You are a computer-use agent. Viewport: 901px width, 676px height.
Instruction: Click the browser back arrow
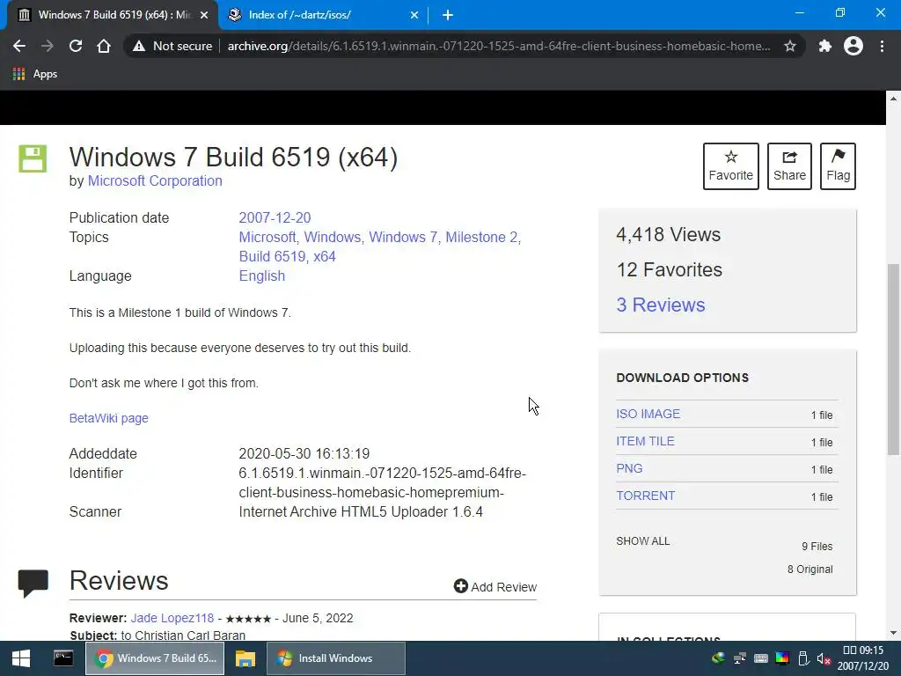pos(19,46)
